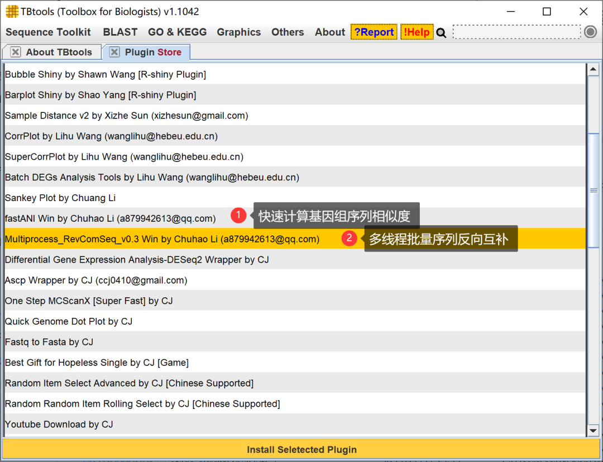Image resolution: width=603 pixels, height=462 pixels.
Task: Click the vertical scrollbar thumb
Action: click(x=594, y=190)
